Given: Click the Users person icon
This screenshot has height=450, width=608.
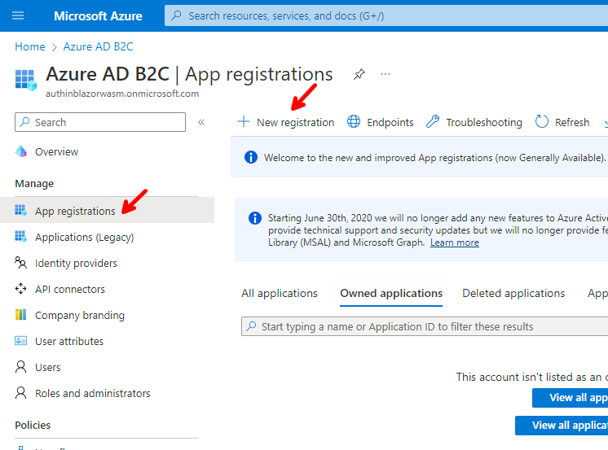Looking at the screenshot, I should pyautogui.click(x=20, y=367).
